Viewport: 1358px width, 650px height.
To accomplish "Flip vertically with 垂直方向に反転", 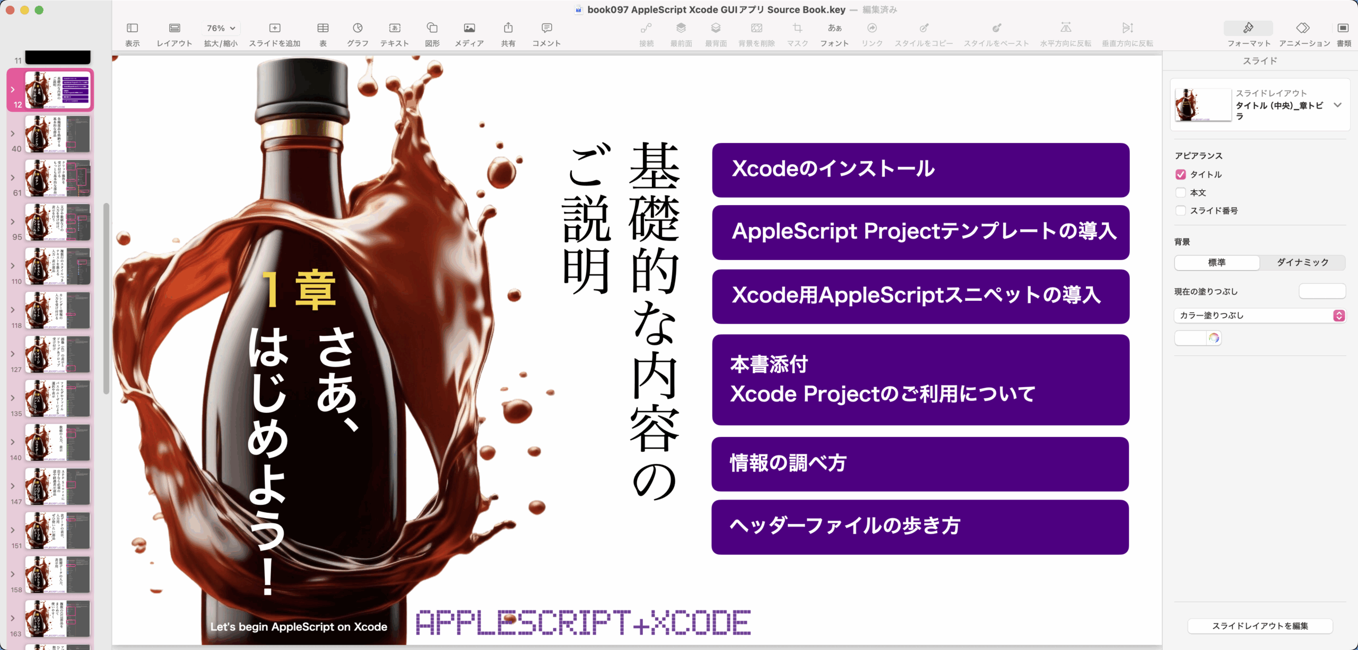I will coord(1128,28).
